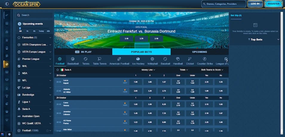The width and height of the screenshot is (285, 137).
Task: Select the Cricket sport icon
Action: (190, 59)
